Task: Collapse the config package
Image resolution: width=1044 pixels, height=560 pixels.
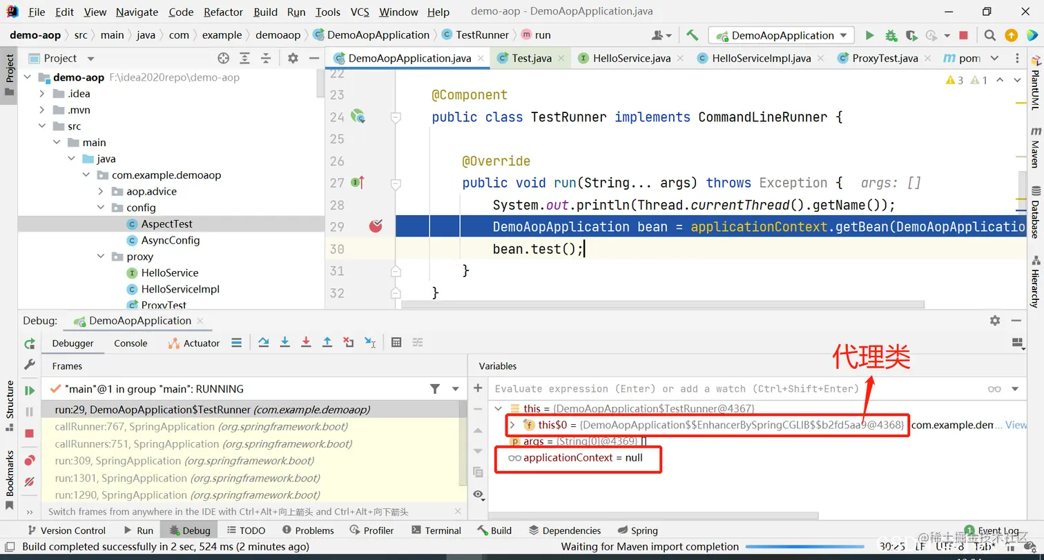Action: tap(100, 208)
